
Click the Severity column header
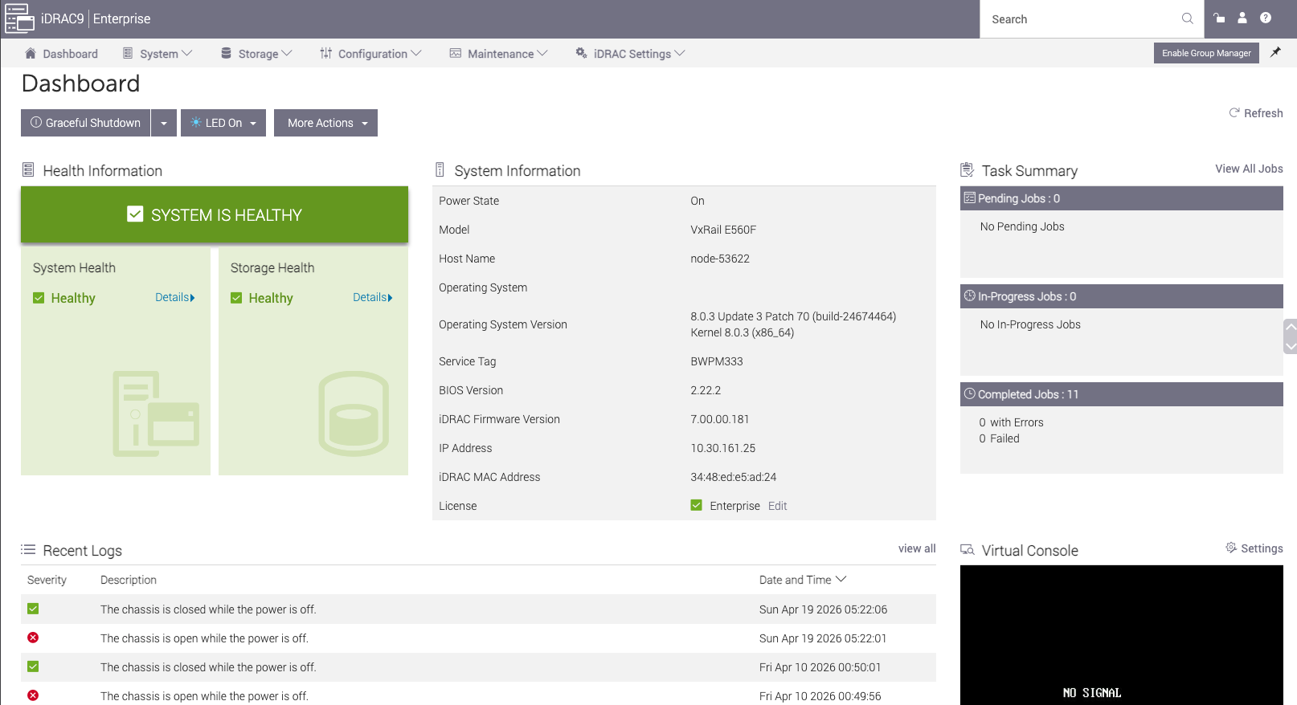tap(47, 580)
